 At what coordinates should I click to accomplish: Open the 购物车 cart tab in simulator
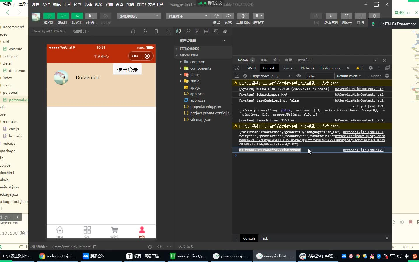coord(115,232)
